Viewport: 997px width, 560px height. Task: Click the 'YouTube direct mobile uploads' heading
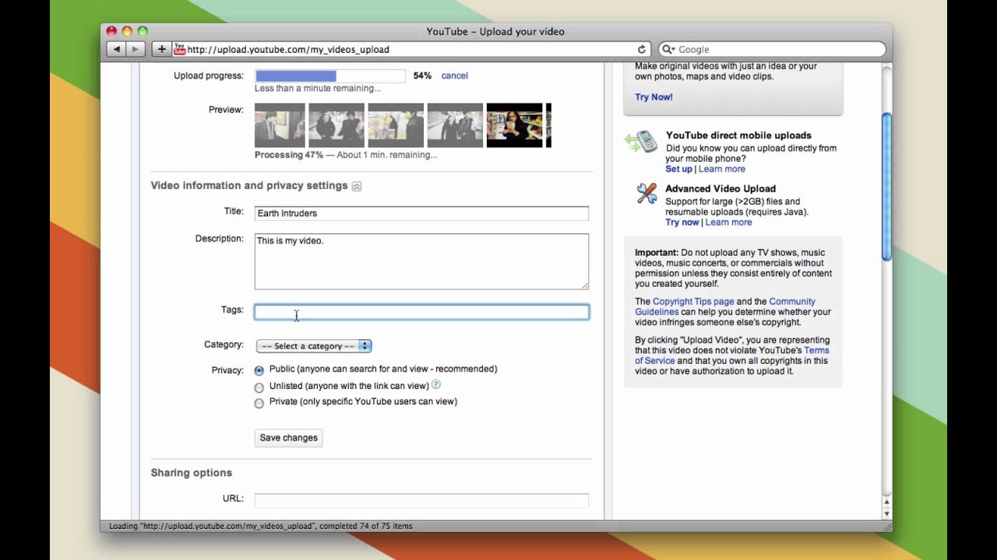pyautogui.click(x=738, y=135)
